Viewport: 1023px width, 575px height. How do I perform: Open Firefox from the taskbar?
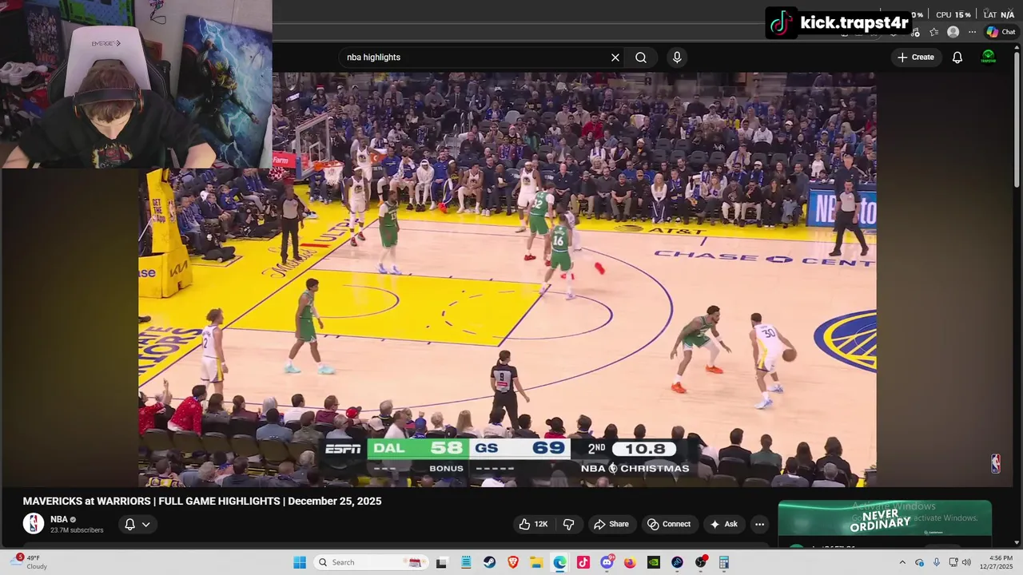click(630, 562)
